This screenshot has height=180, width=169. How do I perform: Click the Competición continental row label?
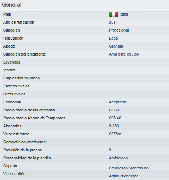(x=25, y=142)
